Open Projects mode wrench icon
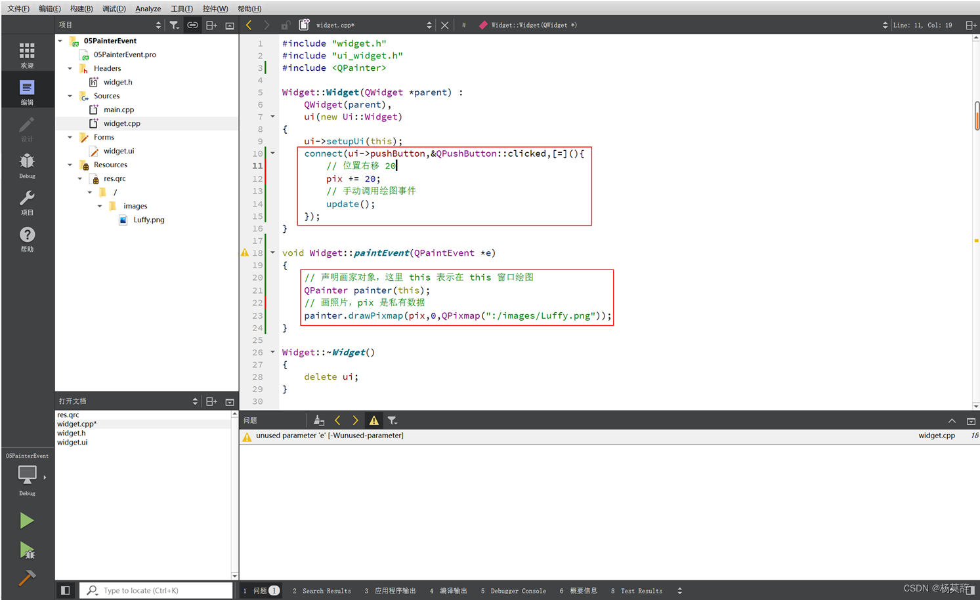This screenshot has height=600, width=980. (27, 202)
